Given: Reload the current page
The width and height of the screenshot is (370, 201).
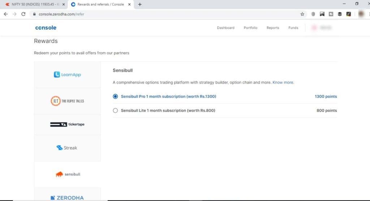Looking at the screenshot, I should pyautogui.click(x=23, y=14).
